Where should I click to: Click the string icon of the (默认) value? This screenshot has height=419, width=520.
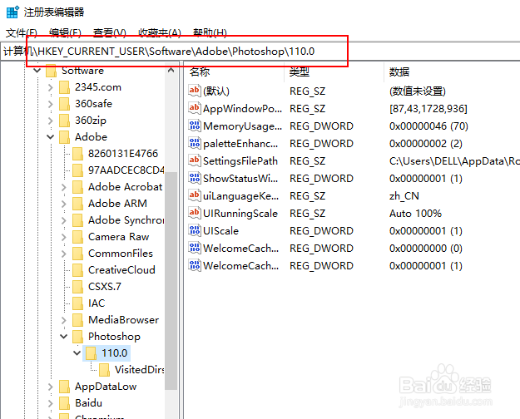click(195, 91)
